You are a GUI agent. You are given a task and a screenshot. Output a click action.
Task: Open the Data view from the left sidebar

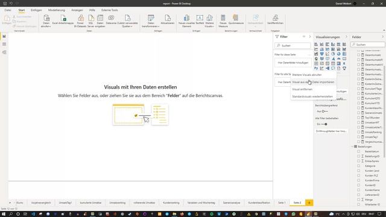[x=4, y=44]
